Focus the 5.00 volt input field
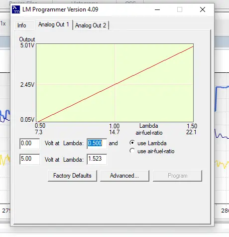The width and height of the screenshot is (229, 237). [x=30, y=159]
